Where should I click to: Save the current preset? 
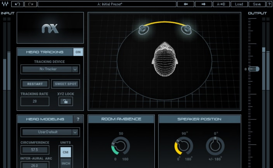click(x=257, y=4)
